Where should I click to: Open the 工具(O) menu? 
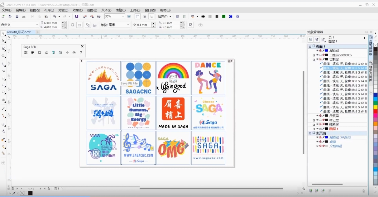135,10
